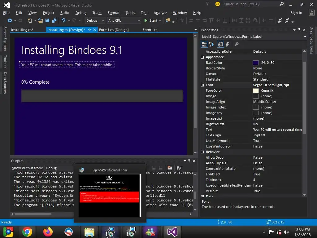317x238 pixels.
Task: Close the Output panel
Action: point(194,161)
